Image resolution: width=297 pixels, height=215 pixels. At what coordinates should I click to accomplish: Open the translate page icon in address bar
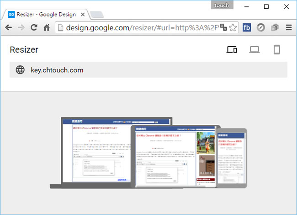[223, 27]
